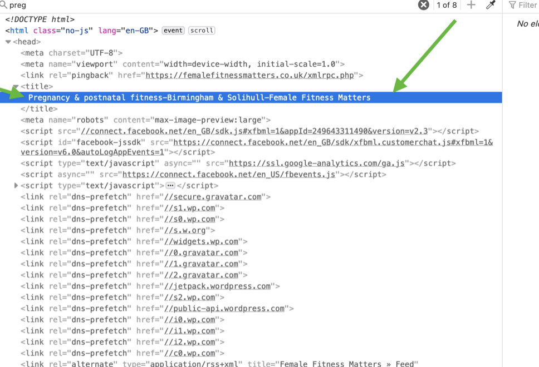Expand the script ellipsis content badge

[x=170, y=186]
